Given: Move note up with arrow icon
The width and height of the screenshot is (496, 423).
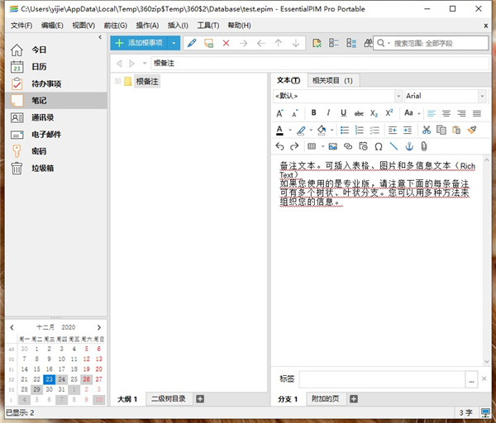Looking at the screenshot, I should pos(279,43).
